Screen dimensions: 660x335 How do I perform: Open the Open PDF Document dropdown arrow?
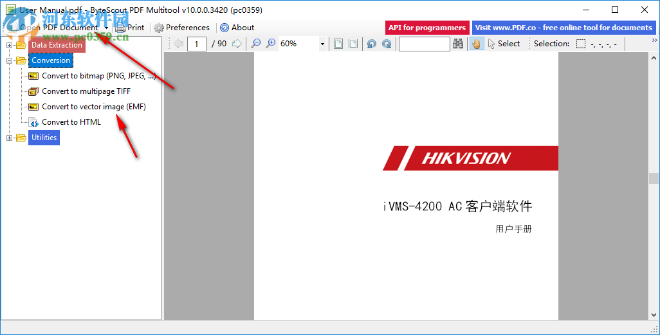(x=106, y=28)
